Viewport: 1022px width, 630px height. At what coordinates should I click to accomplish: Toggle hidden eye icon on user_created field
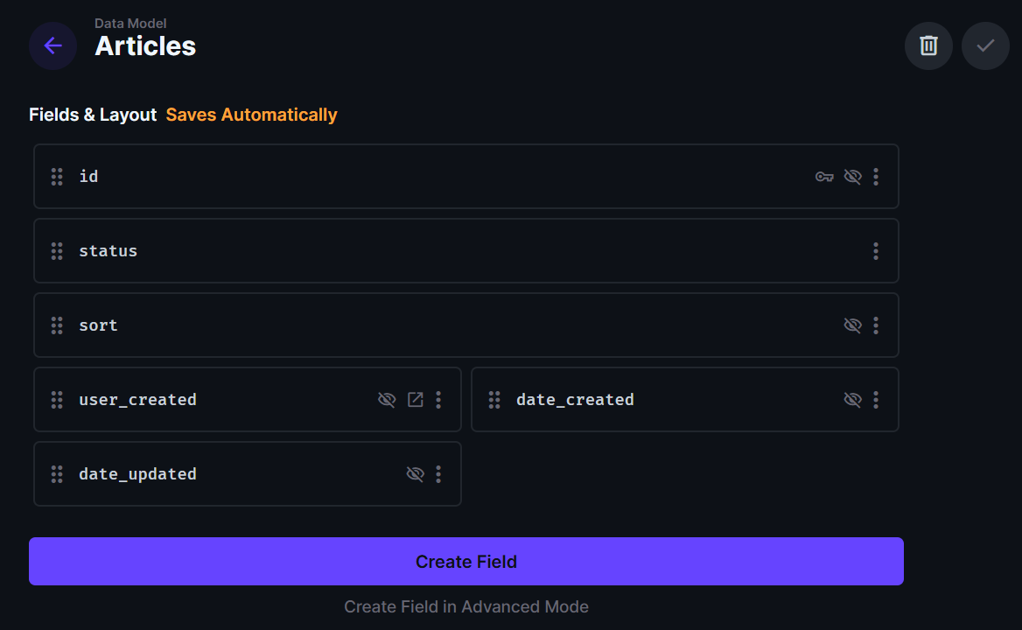[x=387, y=400]
